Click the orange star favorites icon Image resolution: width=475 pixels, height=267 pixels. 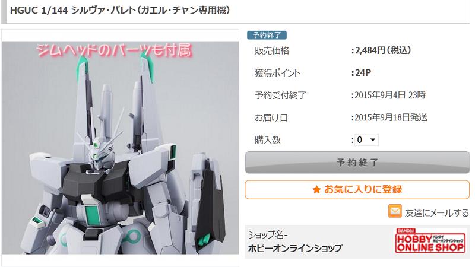coord(316,190)
